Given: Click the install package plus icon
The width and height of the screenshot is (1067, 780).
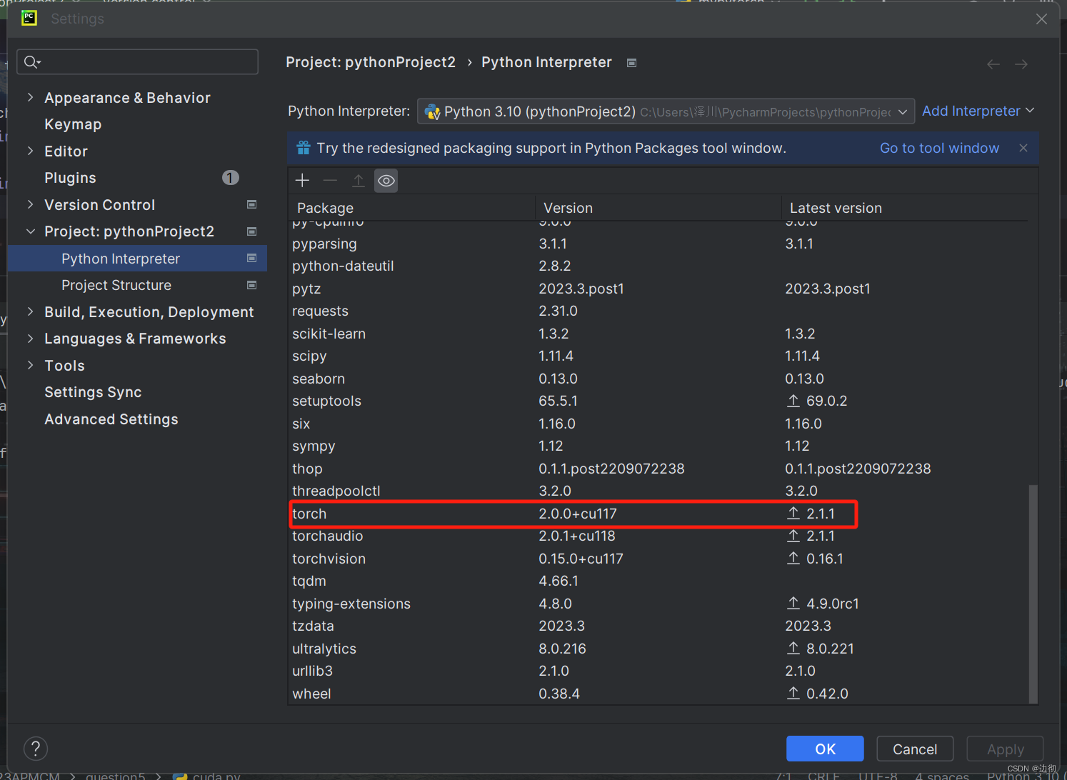Looking at the screenshot, I should pos(302,181).
